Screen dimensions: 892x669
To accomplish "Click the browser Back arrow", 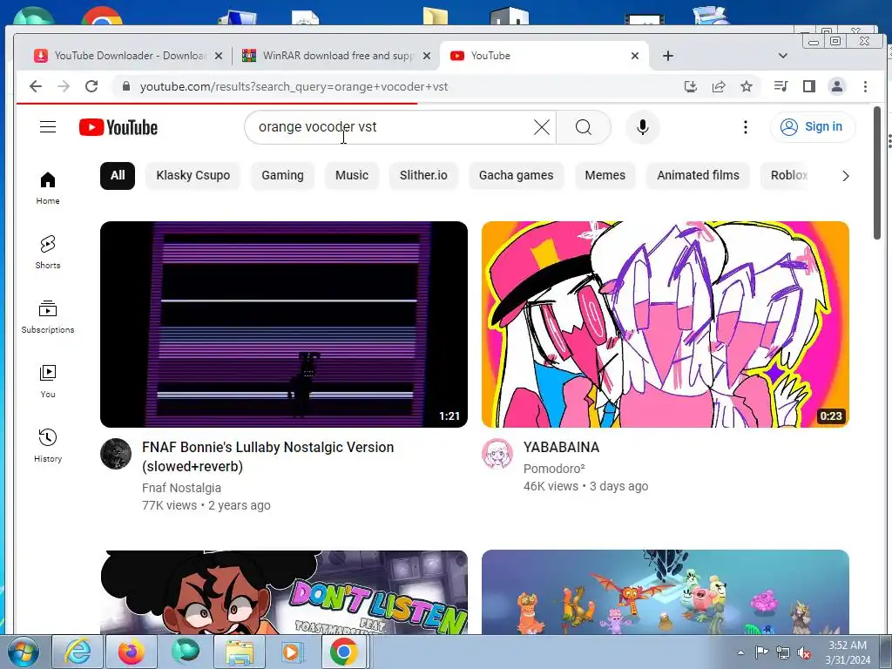I will [x=35, y=86].
